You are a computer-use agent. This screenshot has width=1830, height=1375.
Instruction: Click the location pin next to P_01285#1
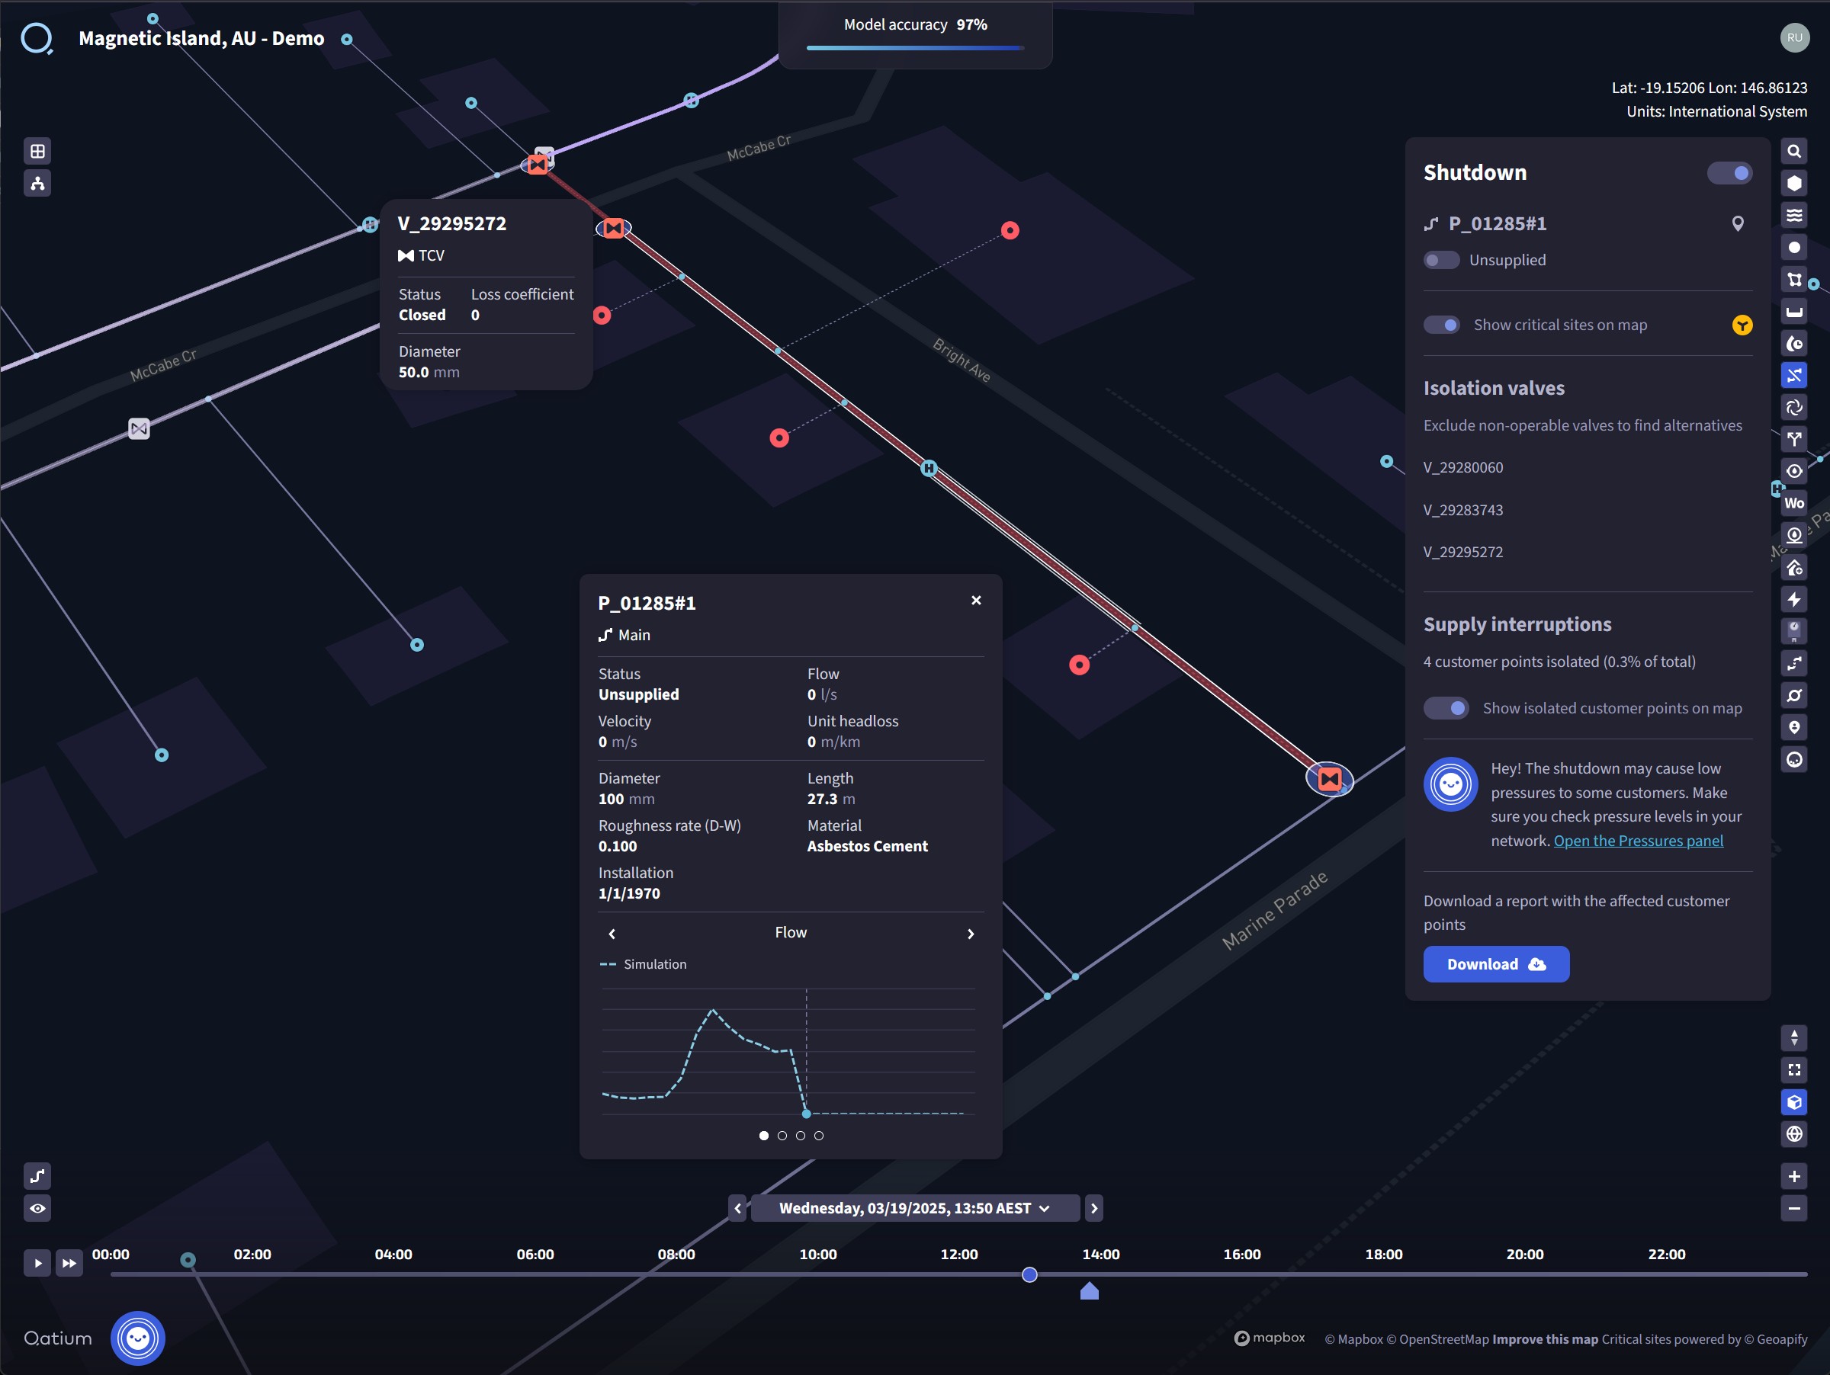coord(1737,223)
